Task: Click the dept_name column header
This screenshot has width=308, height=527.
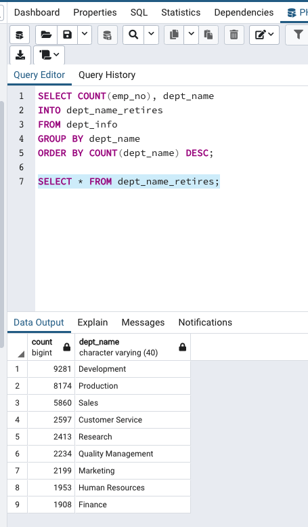Action: coord(133,347)
